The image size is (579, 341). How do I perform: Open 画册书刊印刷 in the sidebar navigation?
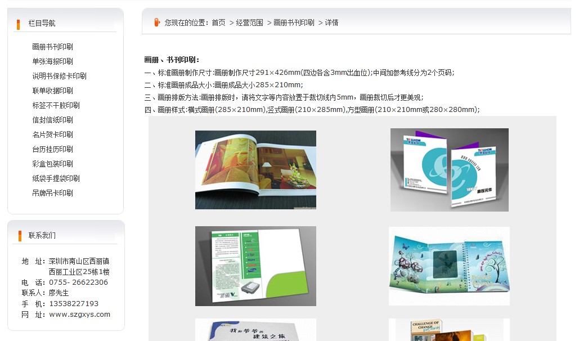(x=52, y=47)
